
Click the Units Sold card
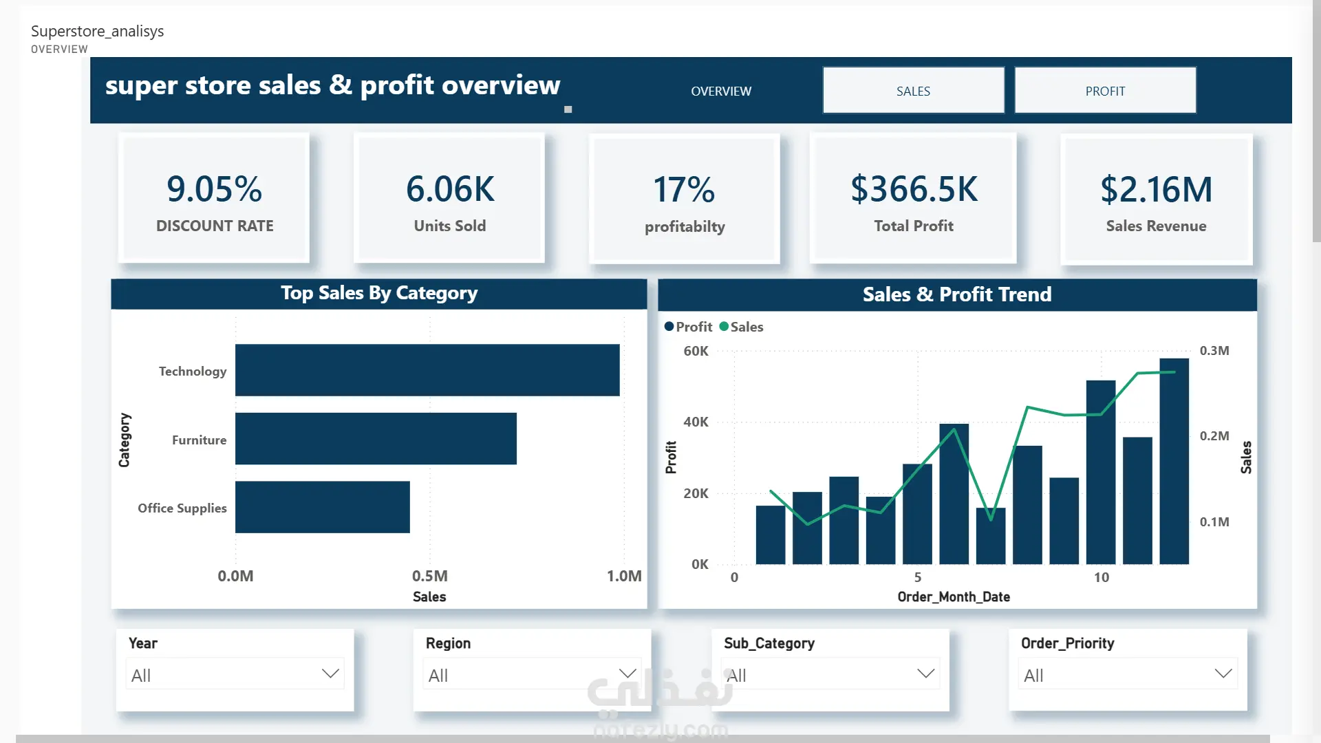pyautogui.click(x=449, y=198)
